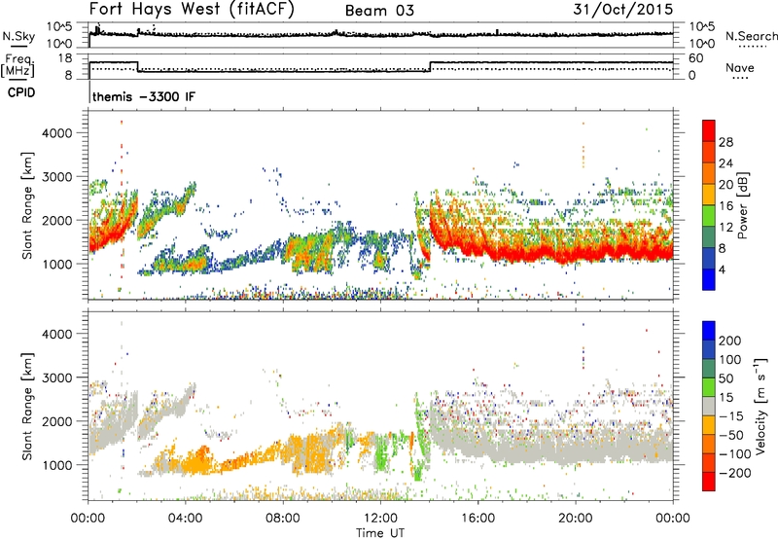Click the '12:00' time tick label
This screenshot has height=539, width=778.
pyautogui.click(x=380, y=519)
